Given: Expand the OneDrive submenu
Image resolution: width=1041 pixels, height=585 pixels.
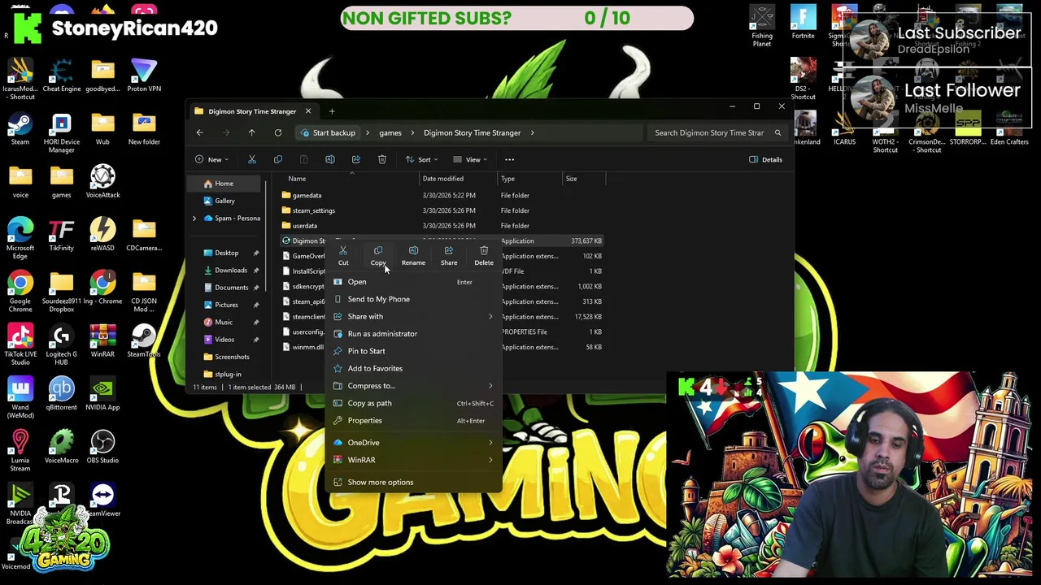Looking at the screenshot, I should pyautogui.click(x=414, y=443).
